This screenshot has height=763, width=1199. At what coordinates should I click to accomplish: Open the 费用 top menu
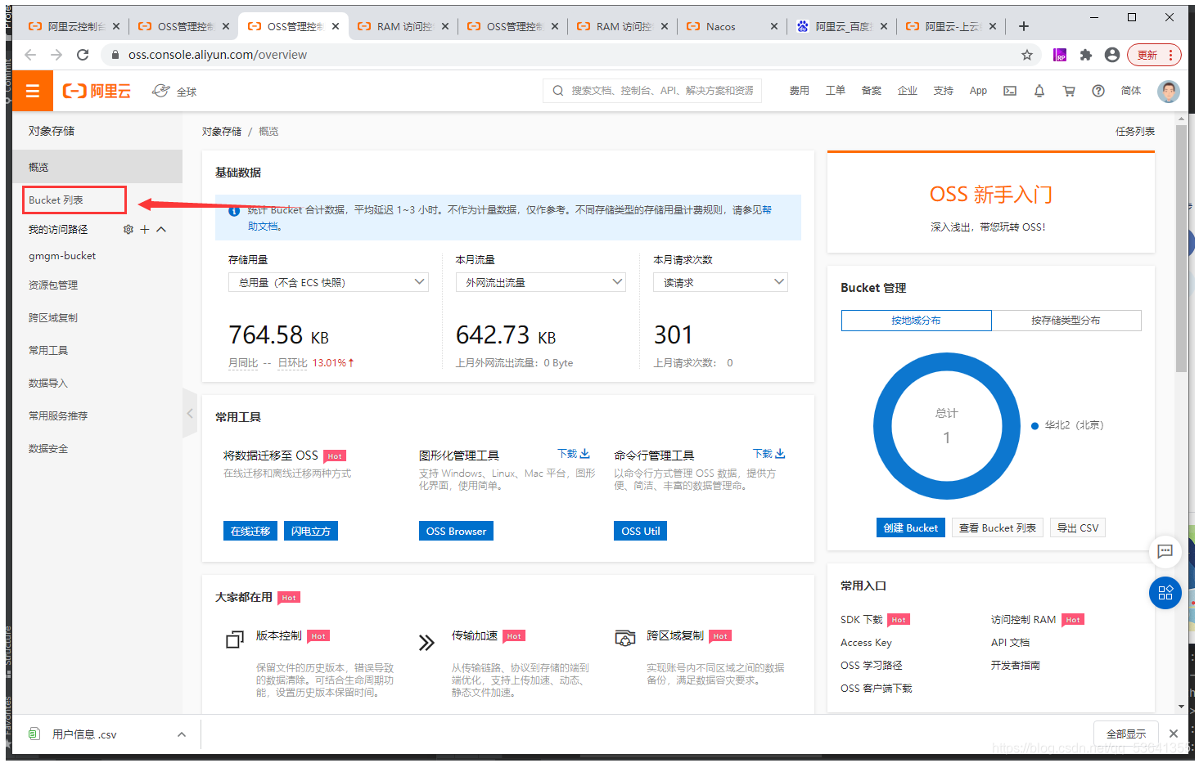point(800,91)
